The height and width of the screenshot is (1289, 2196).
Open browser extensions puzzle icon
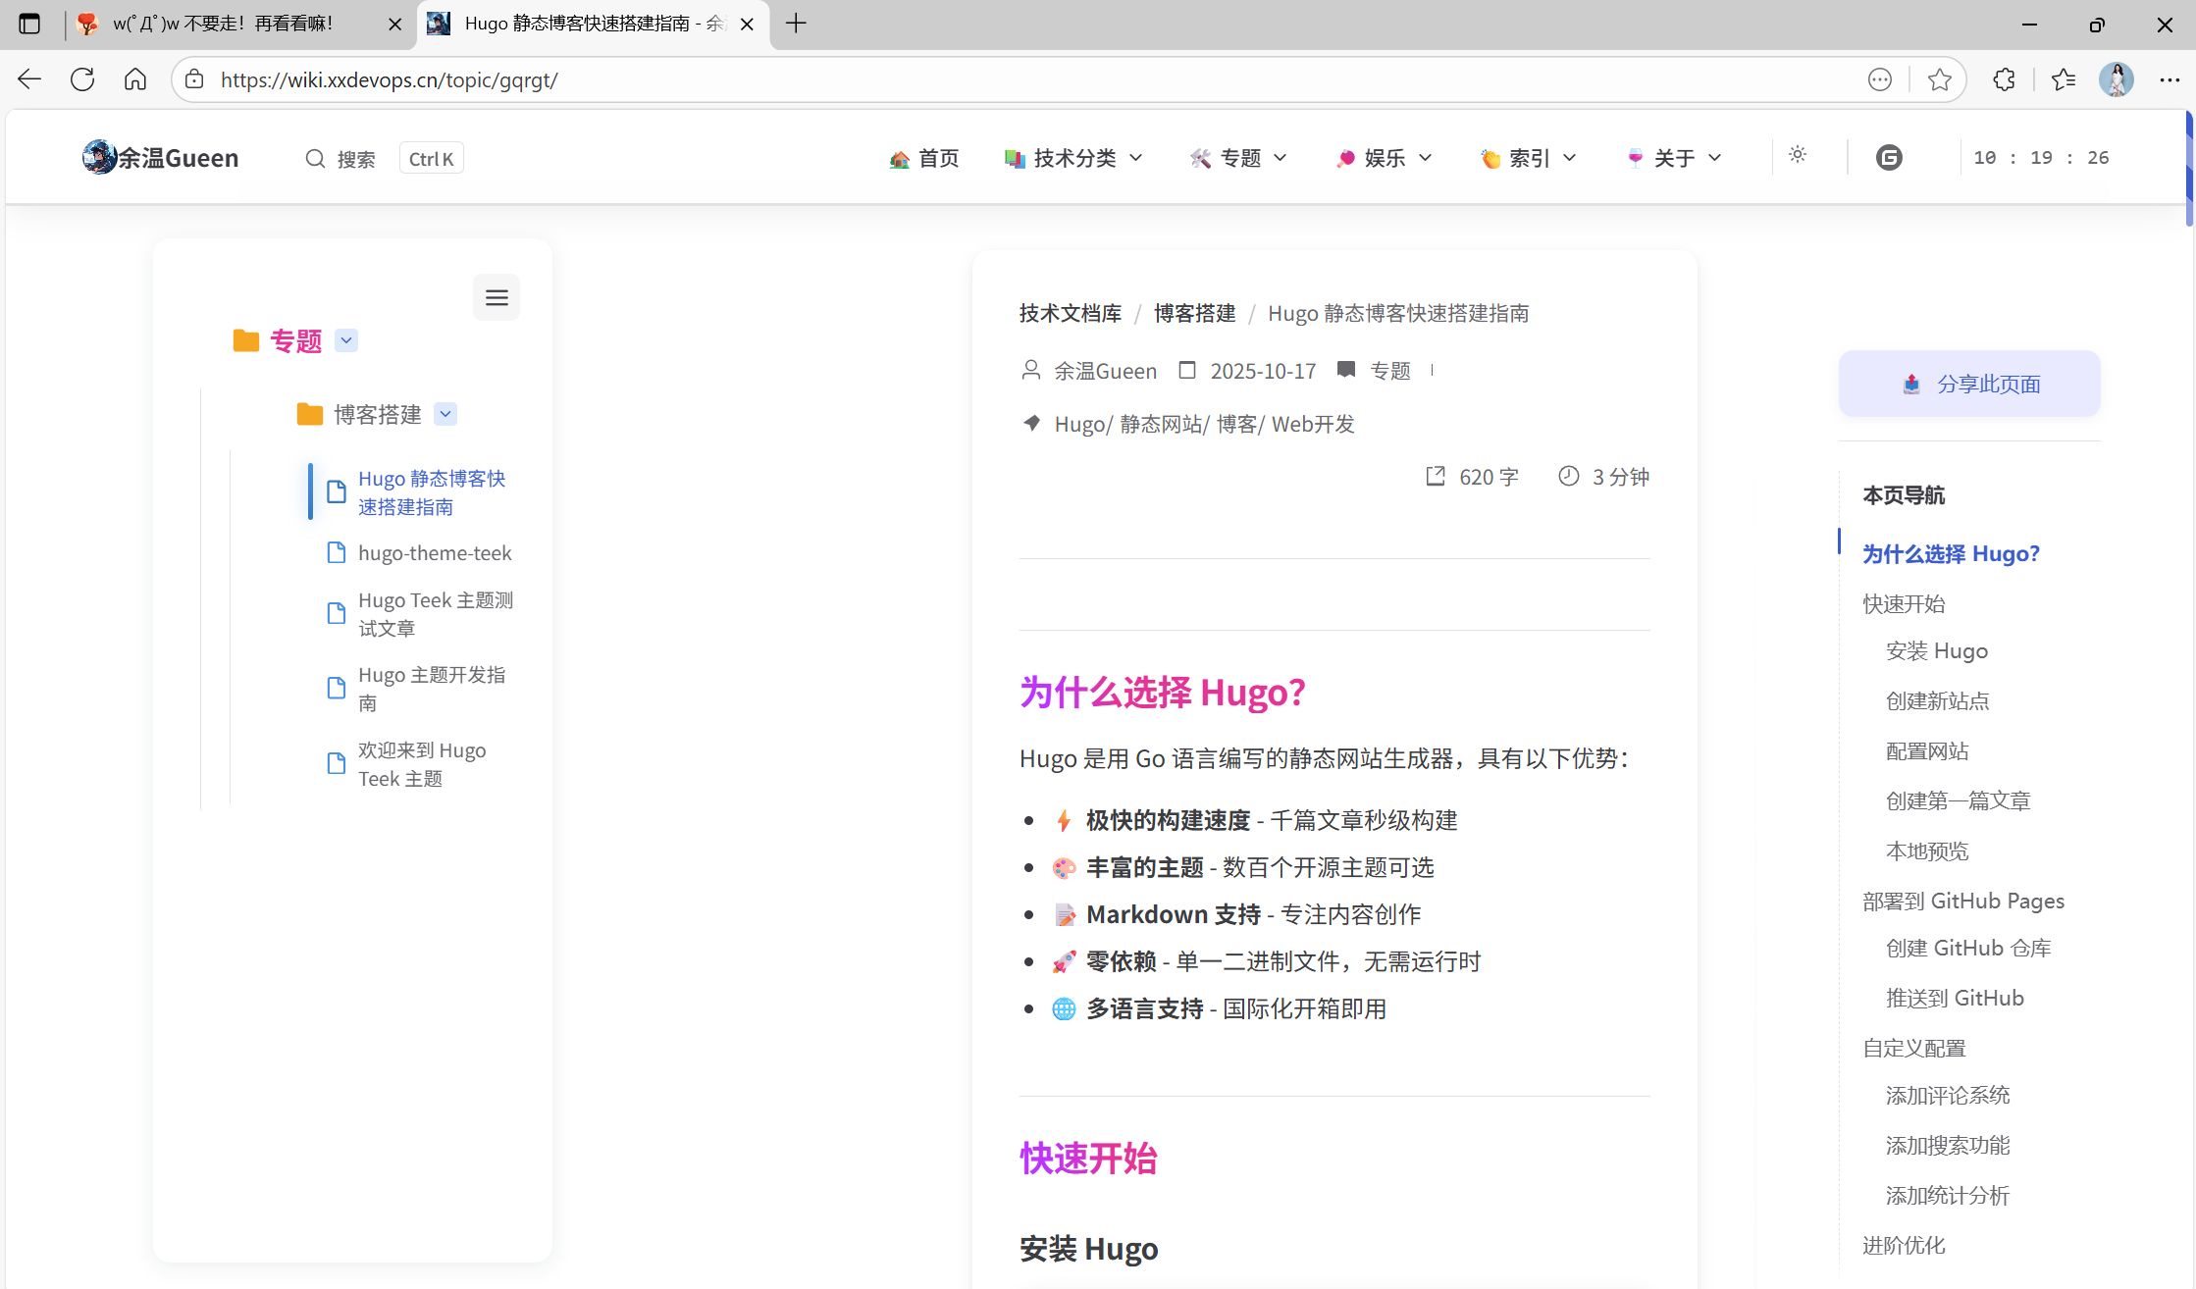point(2004,79)
